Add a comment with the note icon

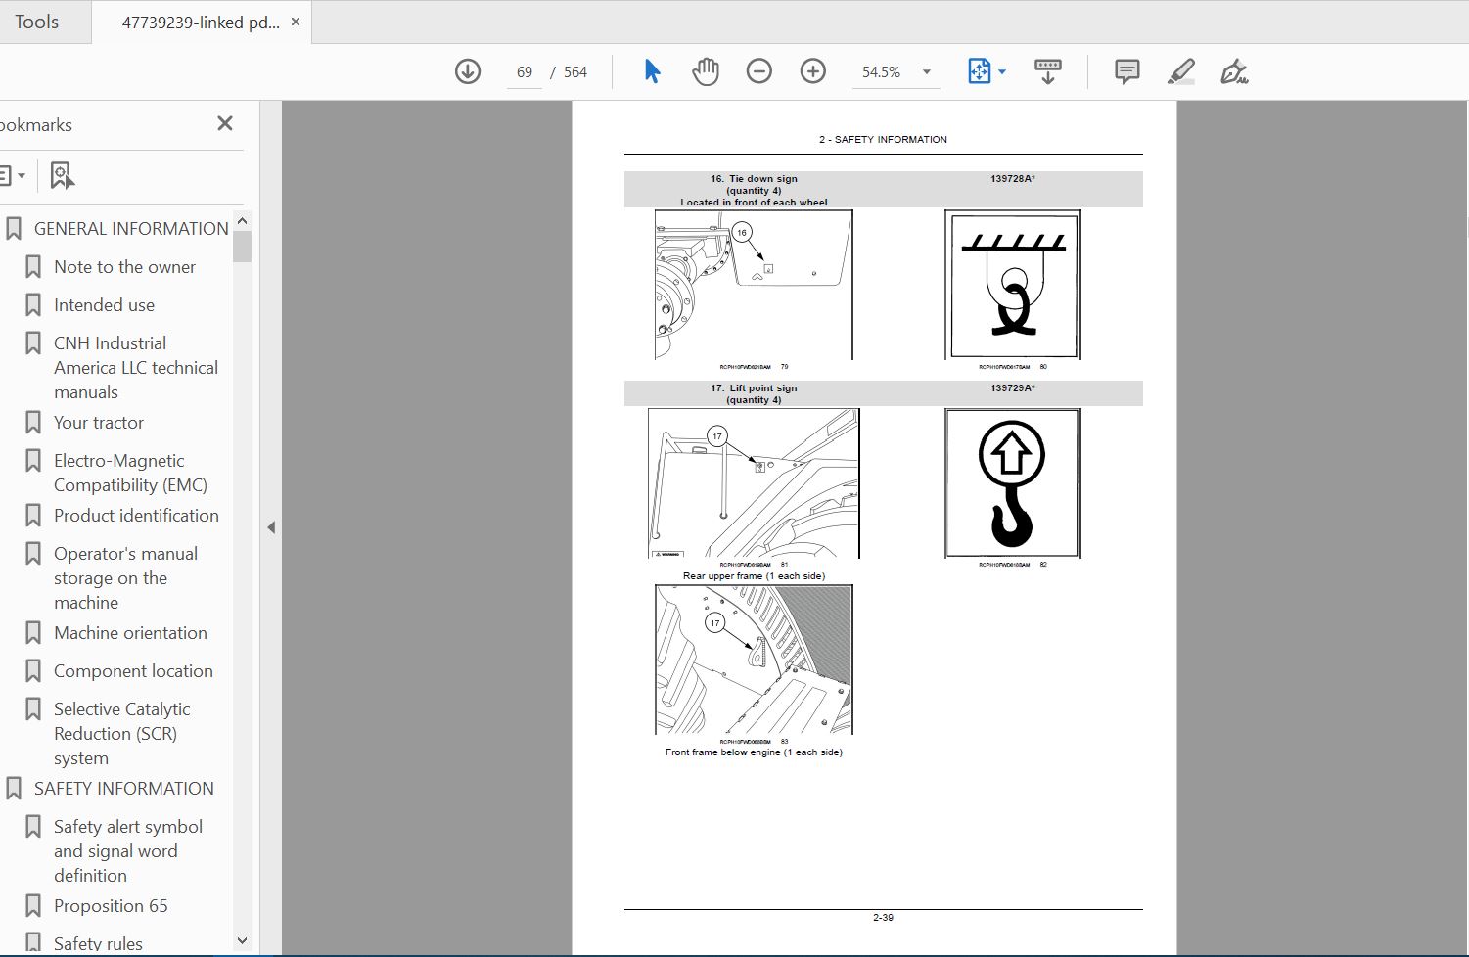(x=1127, y=71)
